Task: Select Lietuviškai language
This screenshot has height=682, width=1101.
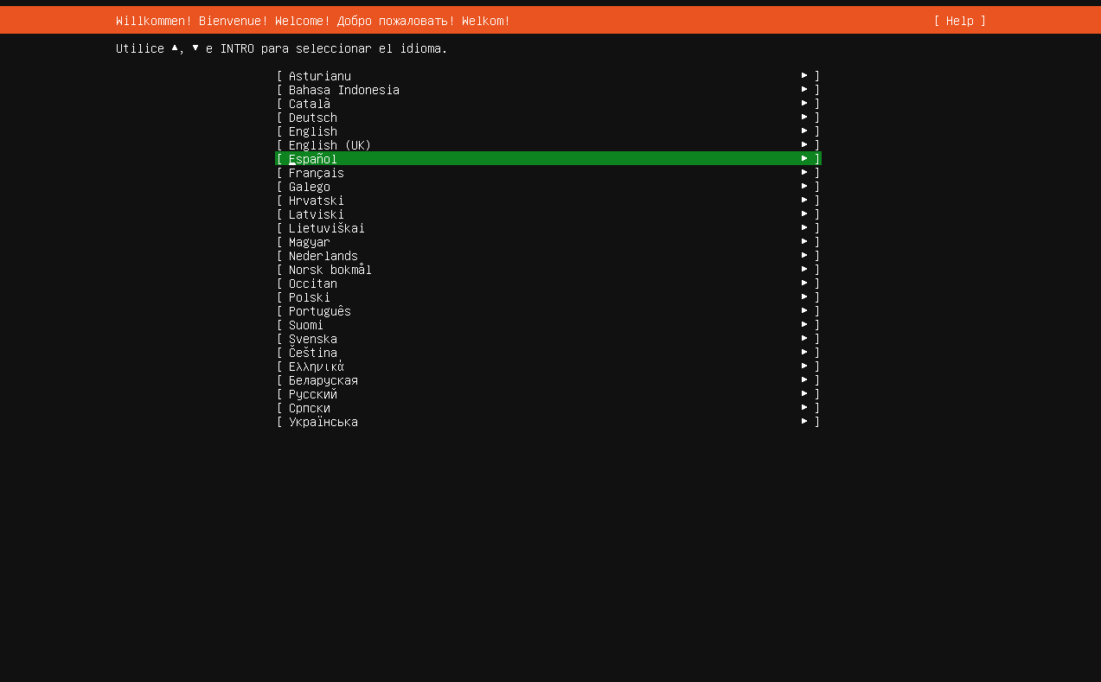Action: (548, 228)
